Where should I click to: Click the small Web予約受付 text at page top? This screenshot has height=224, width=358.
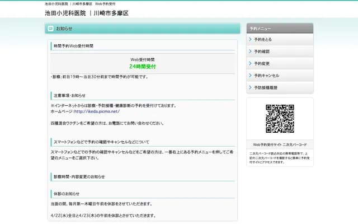tap(106, 4)
